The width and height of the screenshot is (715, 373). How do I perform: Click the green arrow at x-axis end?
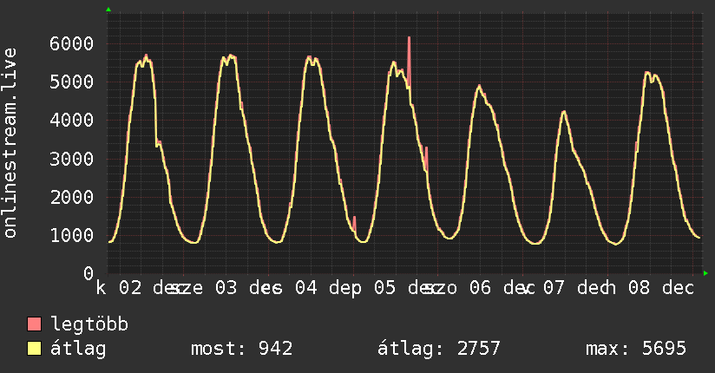705,273
